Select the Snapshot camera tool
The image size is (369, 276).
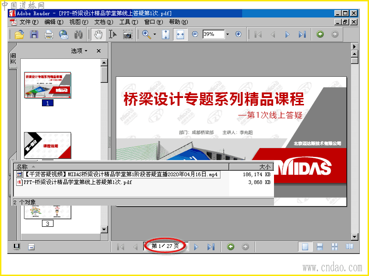click(x=127, y=34)
